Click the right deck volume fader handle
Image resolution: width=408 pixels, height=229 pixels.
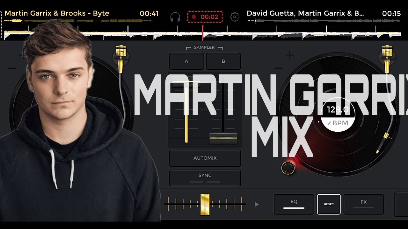pos(223,138)
